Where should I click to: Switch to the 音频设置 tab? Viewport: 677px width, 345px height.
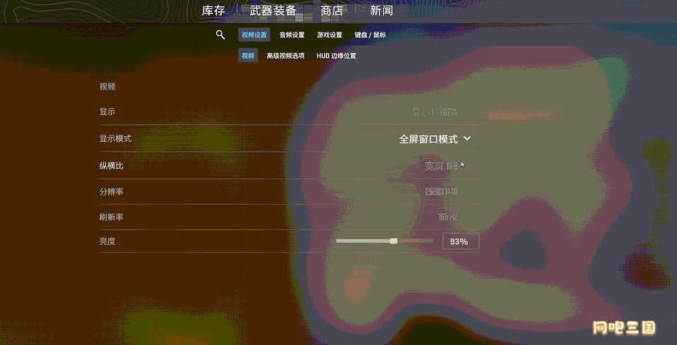(292, 35)
